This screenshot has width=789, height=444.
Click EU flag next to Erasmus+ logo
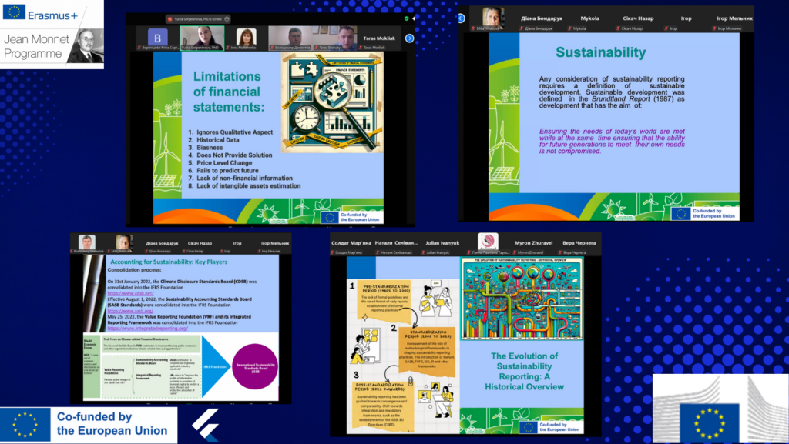(x=14, y=12)
